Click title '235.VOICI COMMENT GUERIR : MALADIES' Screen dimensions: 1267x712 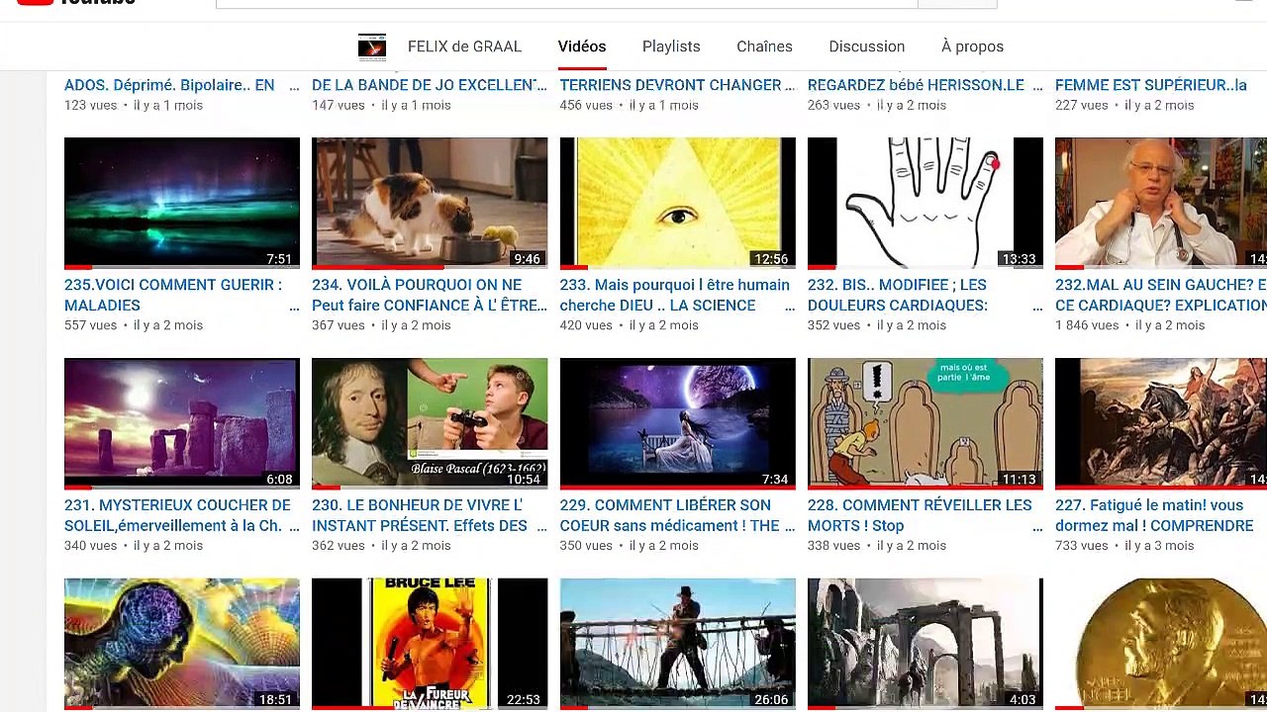(173, 295)
